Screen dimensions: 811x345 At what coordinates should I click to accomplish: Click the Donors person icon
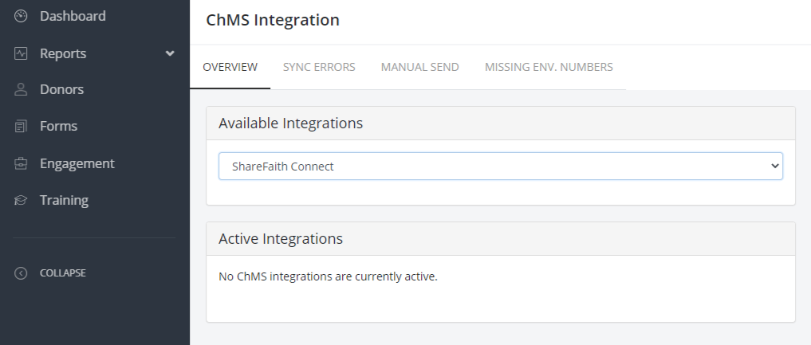click(x=21, y=89)
